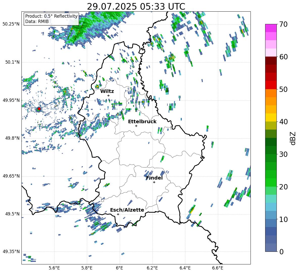Click the Data: RMIB source text
Screen dimensions: 299x273
(37, 21)
